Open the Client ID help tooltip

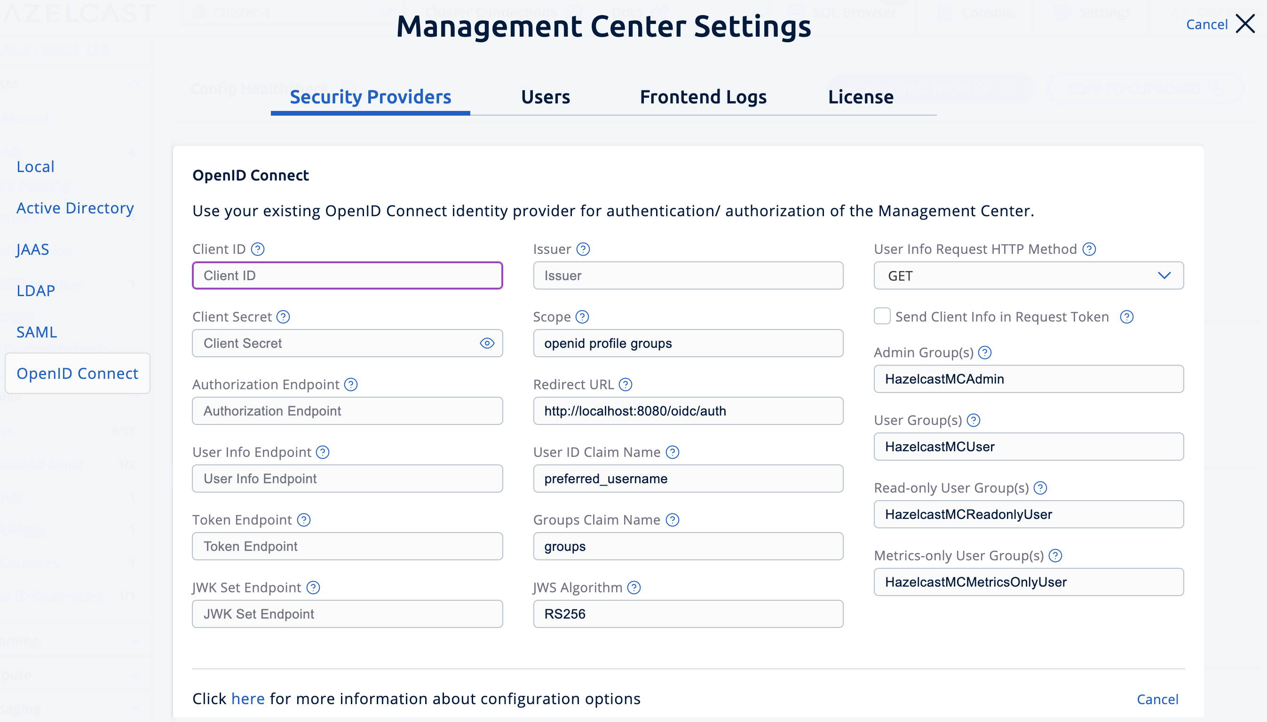click(257, 250)
